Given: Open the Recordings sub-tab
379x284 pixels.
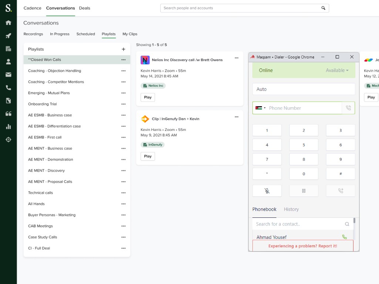Looking at the screenshot, I should click(x=33, y=34).
